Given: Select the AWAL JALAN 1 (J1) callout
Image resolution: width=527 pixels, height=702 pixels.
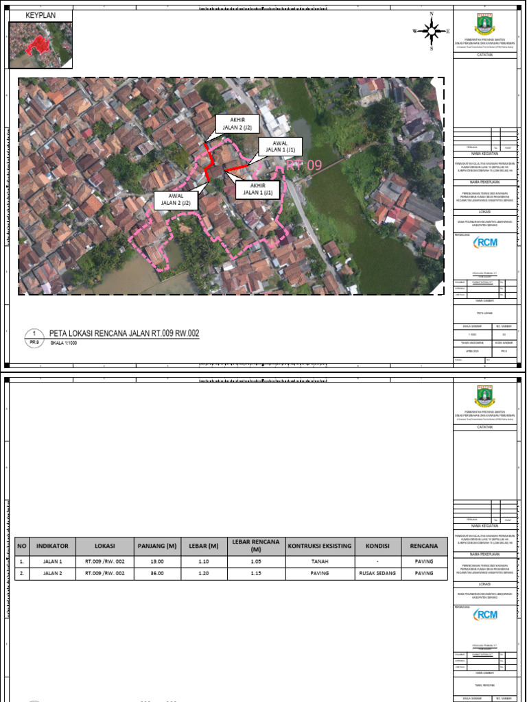Looking at the screenshot, I should [280, 146].
